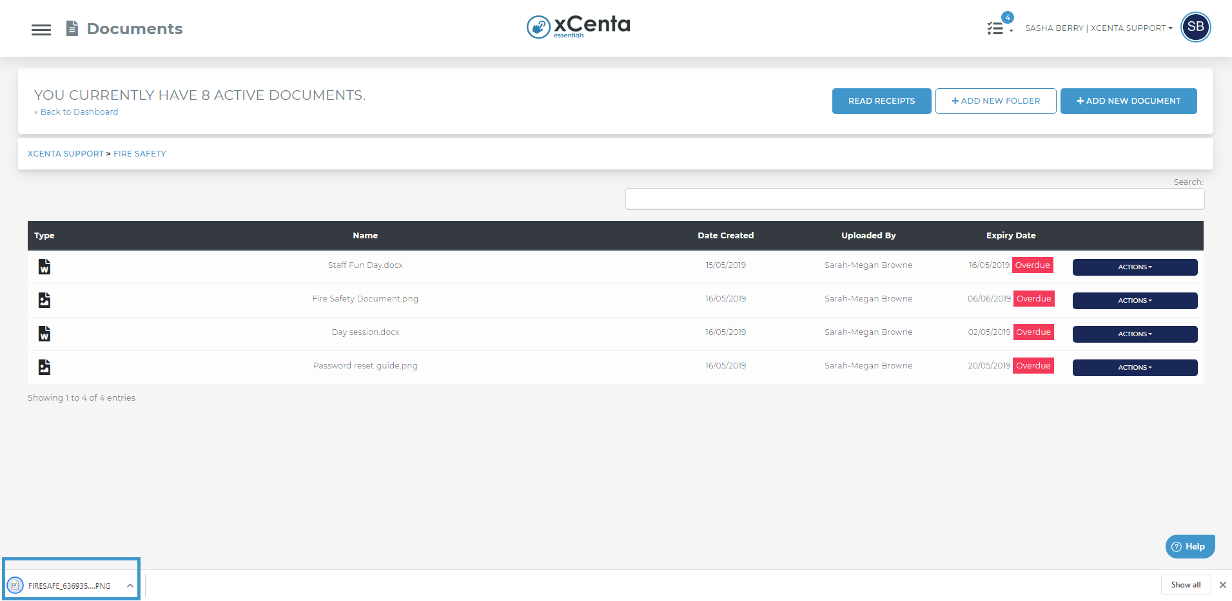Close the browser downloads bar
The width and height of the screenshot is (1232, 601).
1222,585
